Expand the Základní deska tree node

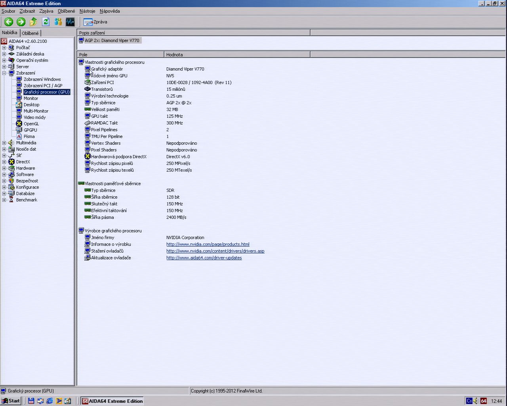pos(4,54)
